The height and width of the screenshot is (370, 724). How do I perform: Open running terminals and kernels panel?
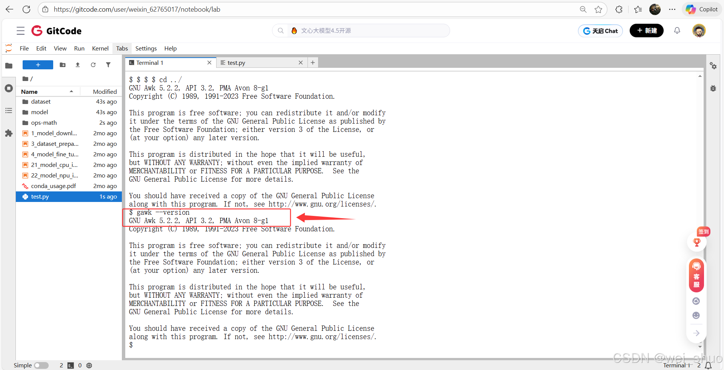coord(9,89)
